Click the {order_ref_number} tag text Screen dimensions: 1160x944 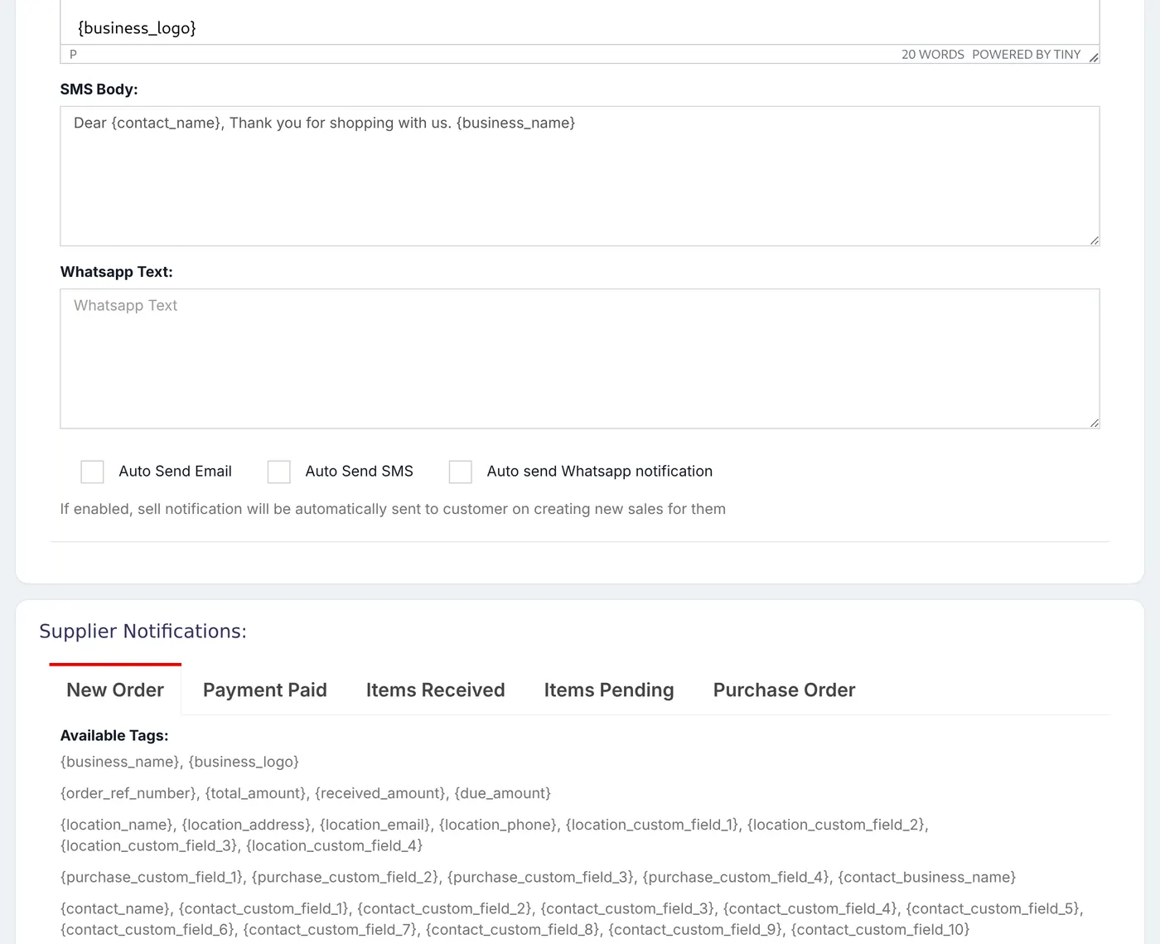(x=128, y=793)
